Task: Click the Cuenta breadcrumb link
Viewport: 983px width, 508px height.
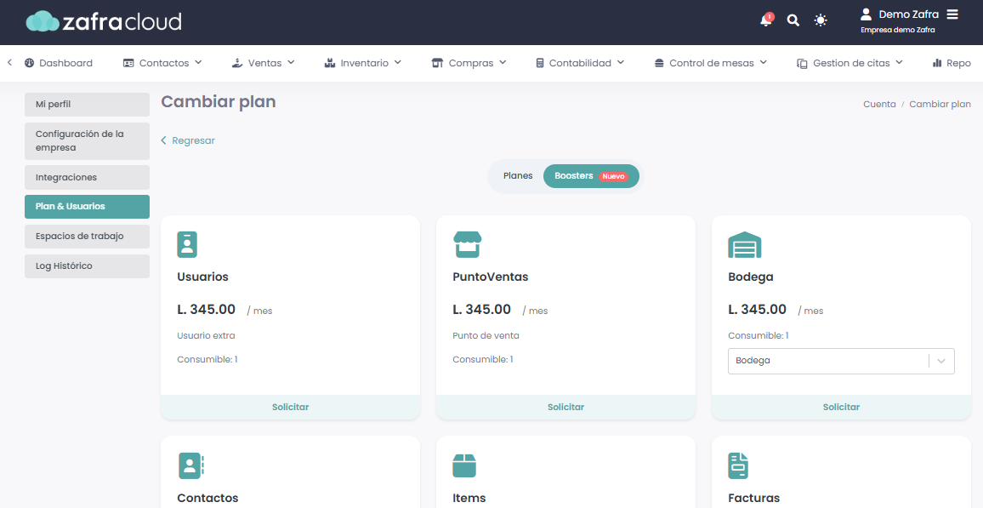Action: click(879, 104)
